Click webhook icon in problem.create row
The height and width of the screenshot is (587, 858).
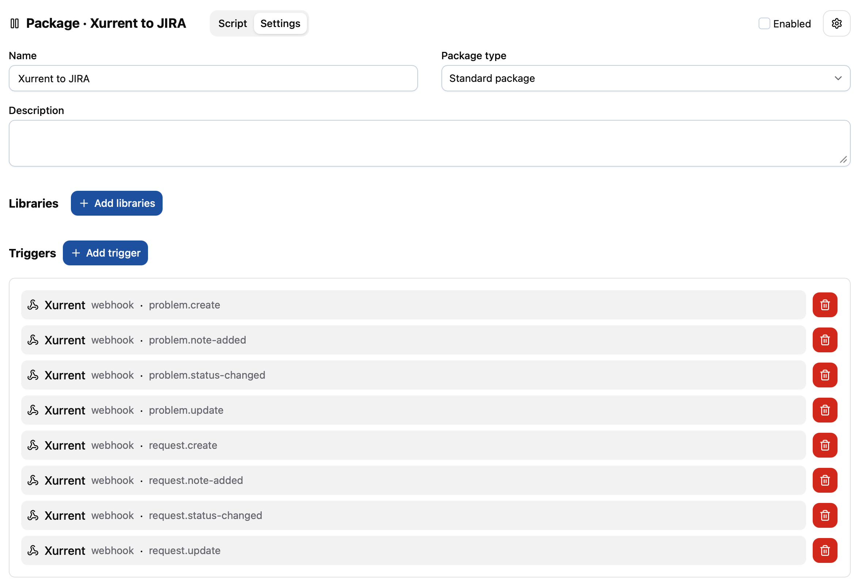click(33, 305)
